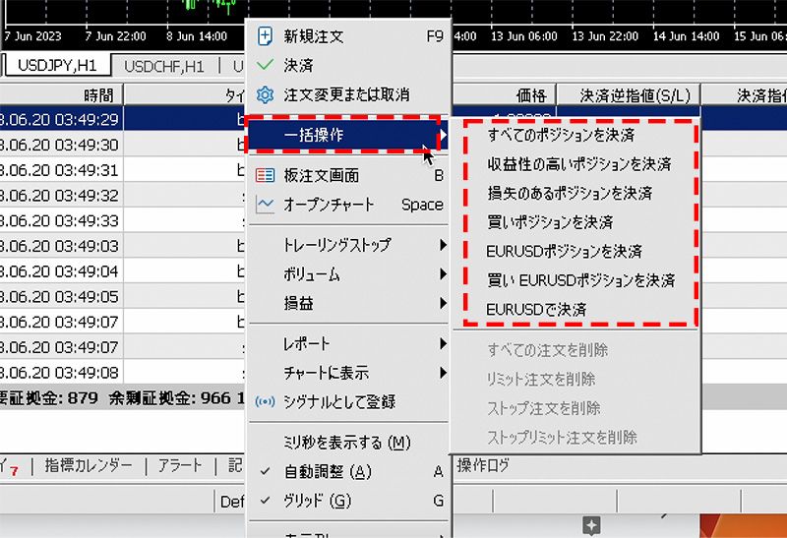Click the 決済逆指値(S/L) column header
The width and height of the screenshot is (787, 538).
(635, 95)
